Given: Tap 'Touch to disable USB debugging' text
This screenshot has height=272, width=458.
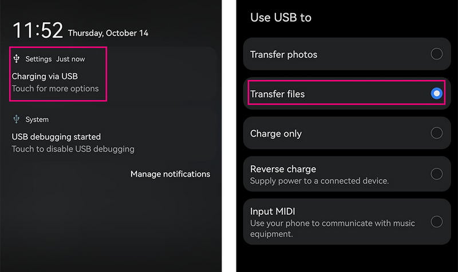Looking at the screenshot, I should (73, 149).
